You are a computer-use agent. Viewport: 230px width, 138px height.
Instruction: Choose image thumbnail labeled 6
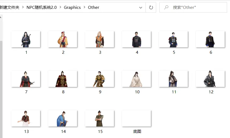(210, 39)
